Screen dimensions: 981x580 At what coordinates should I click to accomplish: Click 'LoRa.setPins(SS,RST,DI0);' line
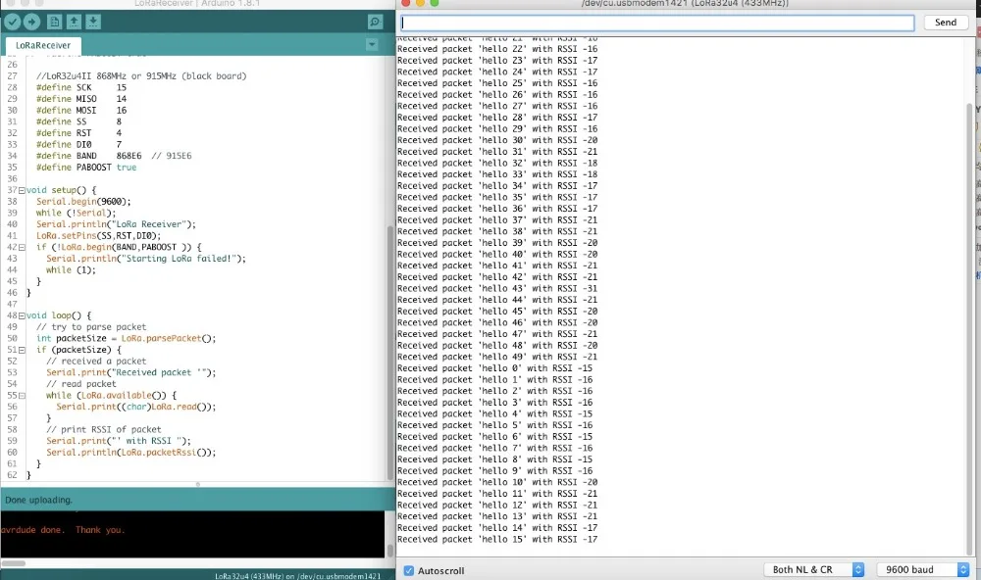point(98,235)
